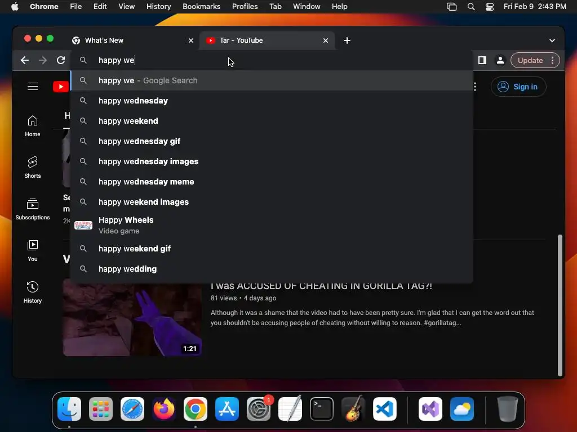The image size is (577, 432).
Task: Open TextEdit from the dock
Action: tap(290, 409)
